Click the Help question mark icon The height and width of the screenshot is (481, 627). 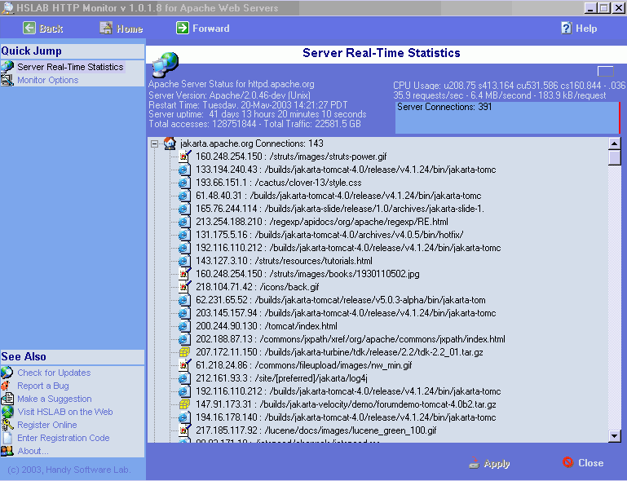(x=566, y=28)
